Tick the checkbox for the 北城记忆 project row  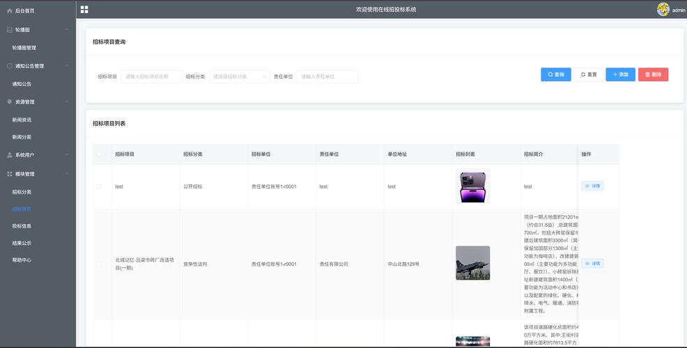coord(98,264)
